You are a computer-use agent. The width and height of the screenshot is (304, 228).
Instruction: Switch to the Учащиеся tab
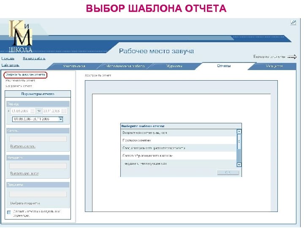click(x=274, y=66)
